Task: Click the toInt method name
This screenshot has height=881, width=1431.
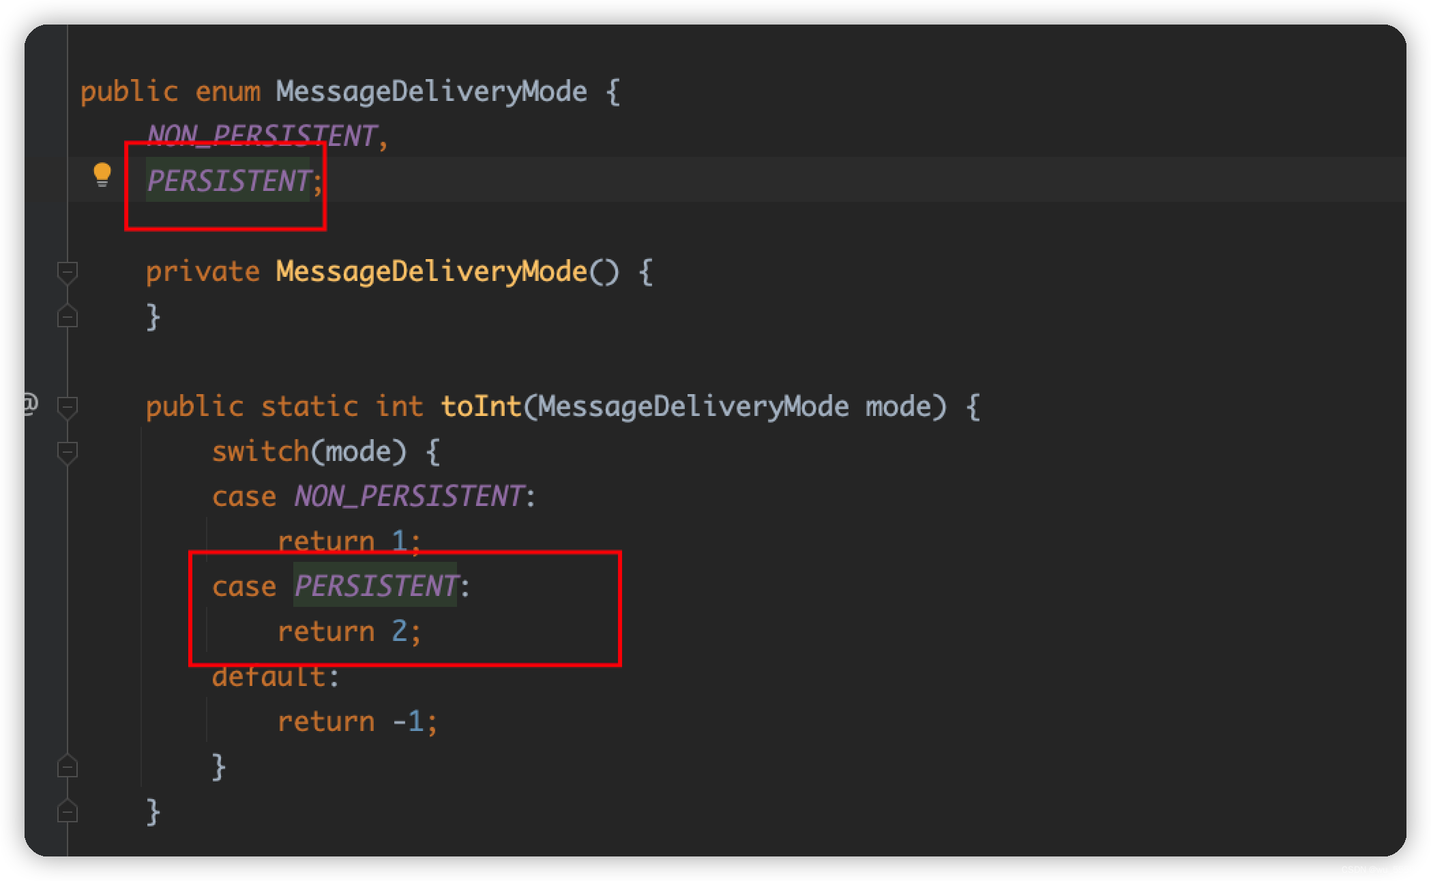Action: point(481,407)
